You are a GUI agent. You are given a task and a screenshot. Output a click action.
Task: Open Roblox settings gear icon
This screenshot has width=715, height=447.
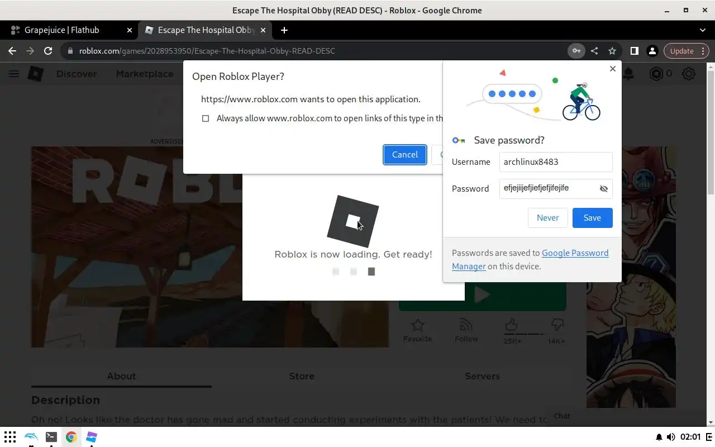click(689, 74)
